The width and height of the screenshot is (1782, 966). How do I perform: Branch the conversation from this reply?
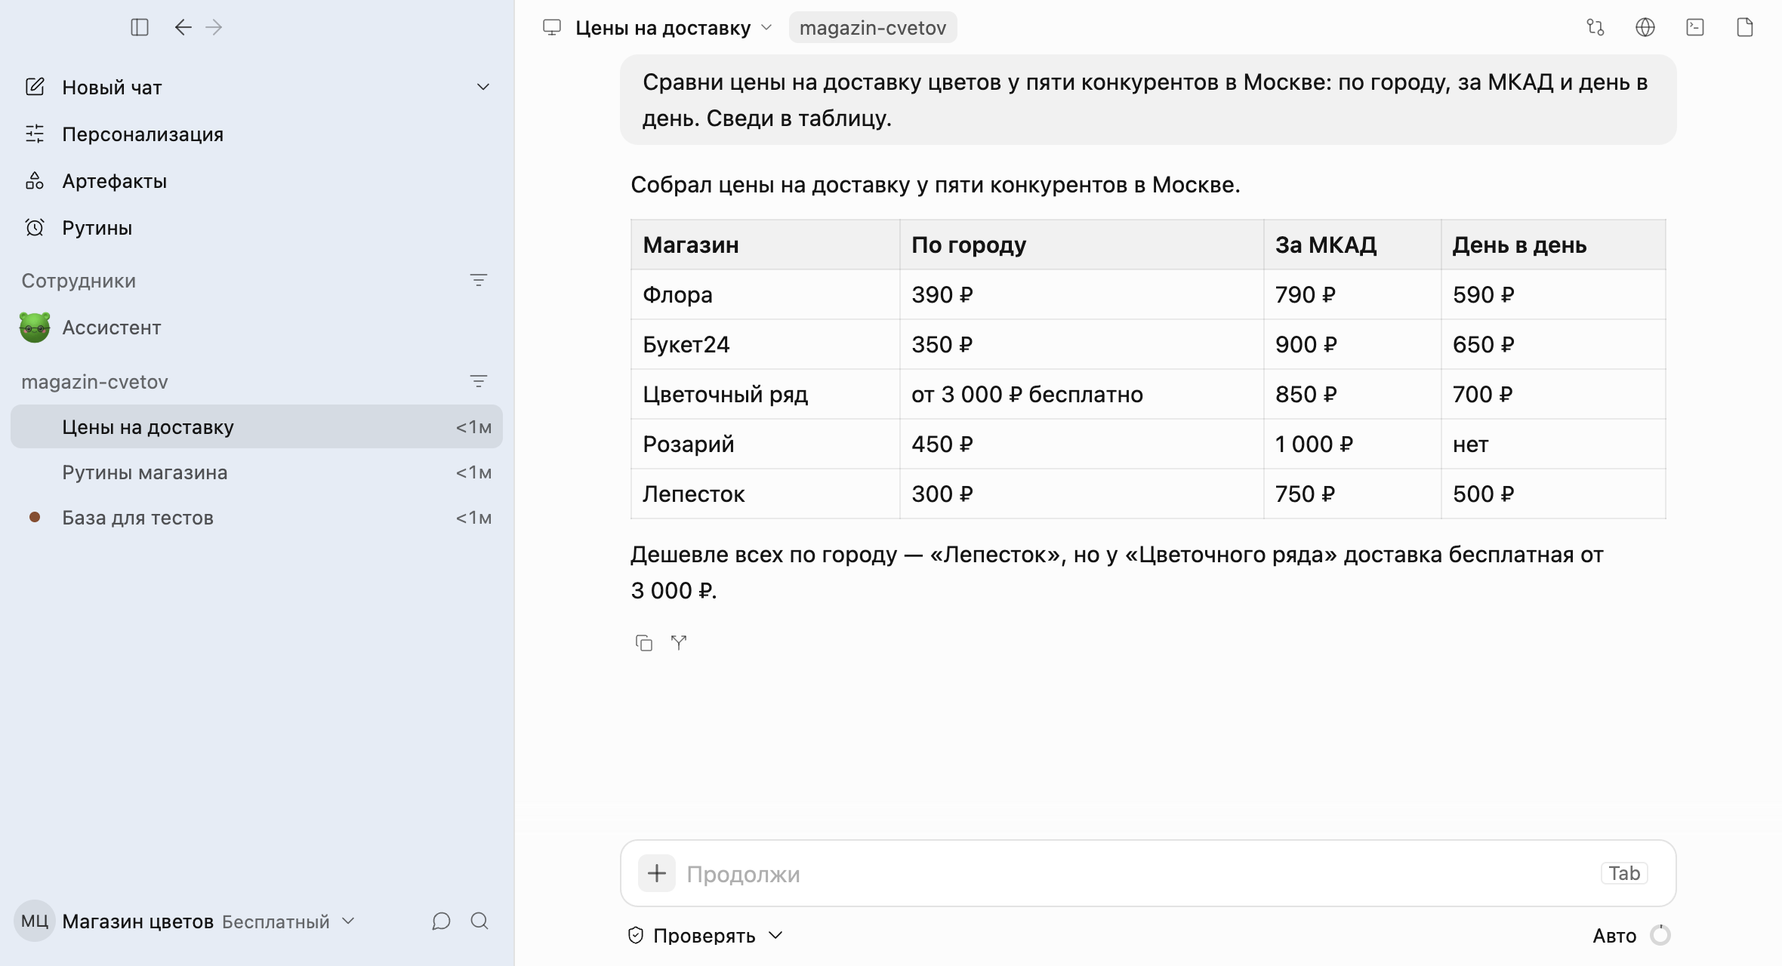pyautogui.click(x=679, y=643)
